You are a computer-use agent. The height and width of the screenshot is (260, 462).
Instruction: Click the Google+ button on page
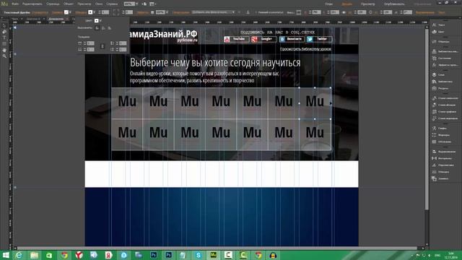(x=264, y=39)
